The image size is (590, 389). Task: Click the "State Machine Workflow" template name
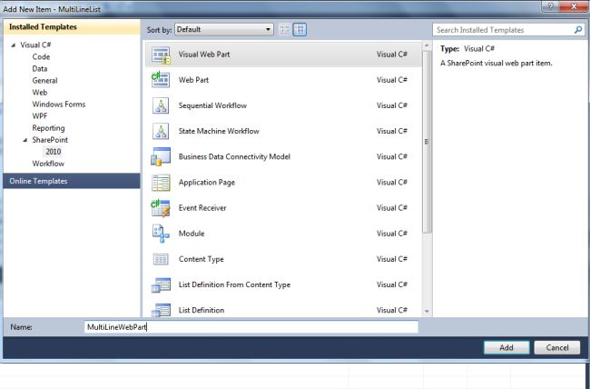219,131
